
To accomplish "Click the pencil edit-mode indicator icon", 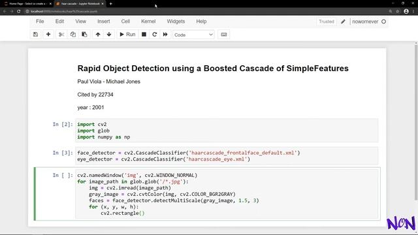I will [343, 22].
